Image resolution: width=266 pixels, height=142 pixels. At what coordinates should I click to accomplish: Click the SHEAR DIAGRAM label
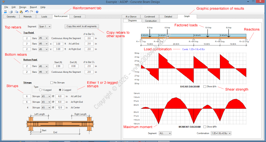pos(190,86)
